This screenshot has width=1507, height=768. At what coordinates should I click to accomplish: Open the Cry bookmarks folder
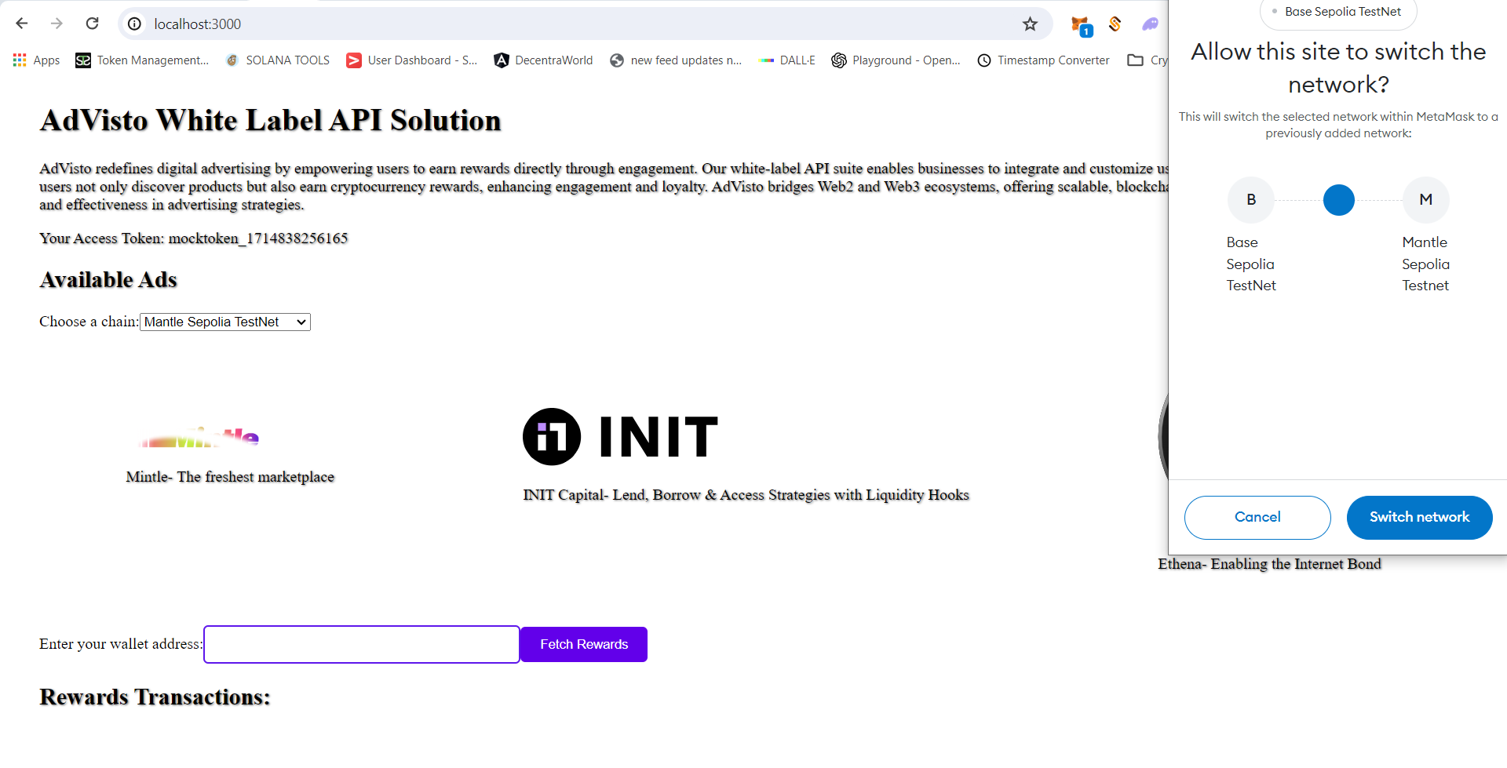click(1148, 60)
